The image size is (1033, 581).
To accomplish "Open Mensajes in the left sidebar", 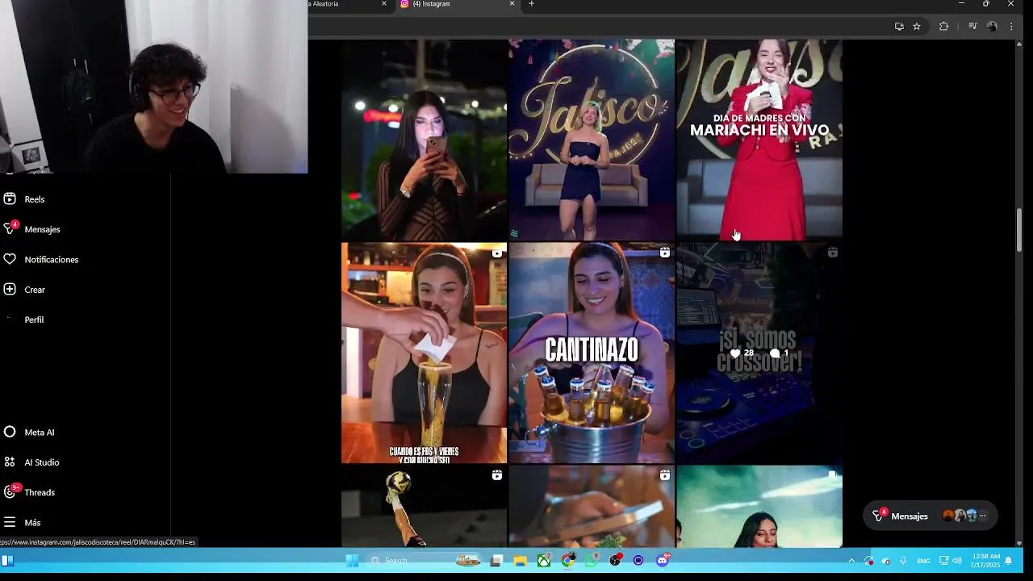I will click(31, 228).
